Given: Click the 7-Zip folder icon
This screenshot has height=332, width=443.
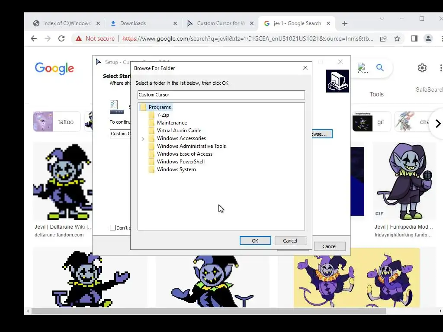Looking at the screenshot, I should tap(151, 115).
